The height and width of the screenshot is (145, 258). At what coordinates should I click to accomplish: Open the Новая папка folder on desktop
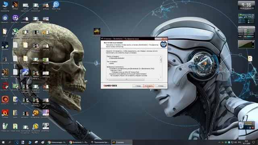pos(15,127)
